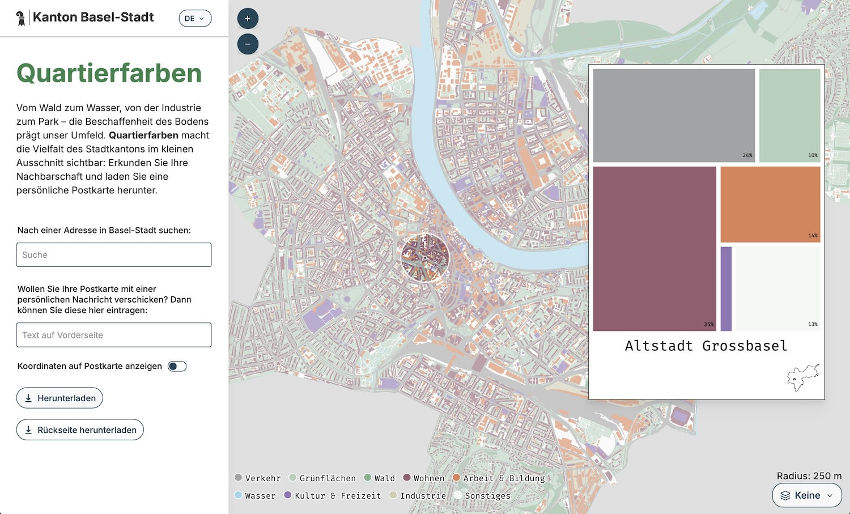Click the Radius: 250 m label
The width and height of the screenshot is (850, 514).
click(x=809, y=476)
